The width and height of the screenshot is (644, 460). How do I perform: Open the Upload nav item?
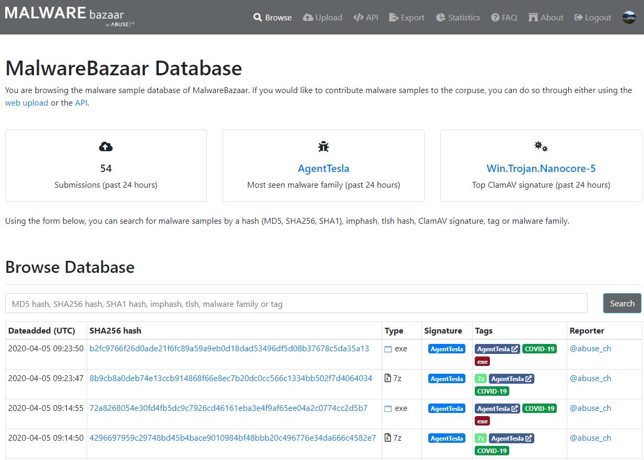point(322,17)
